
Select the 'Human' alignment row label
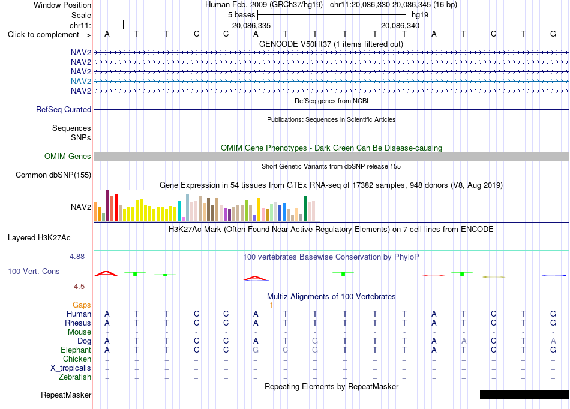pyautogui.click(x=79, y=314)
